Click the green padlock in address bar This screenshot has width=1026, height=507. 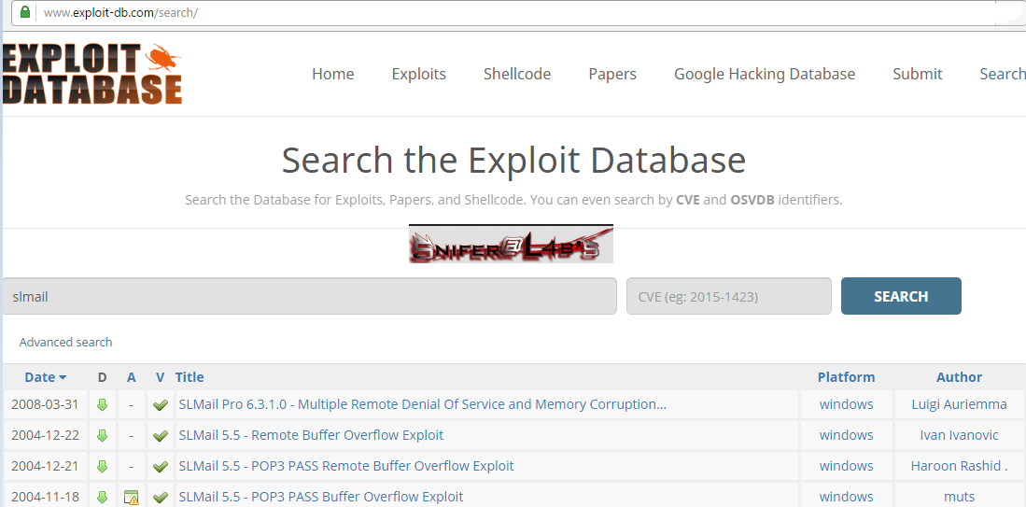(x=25, y=12)
